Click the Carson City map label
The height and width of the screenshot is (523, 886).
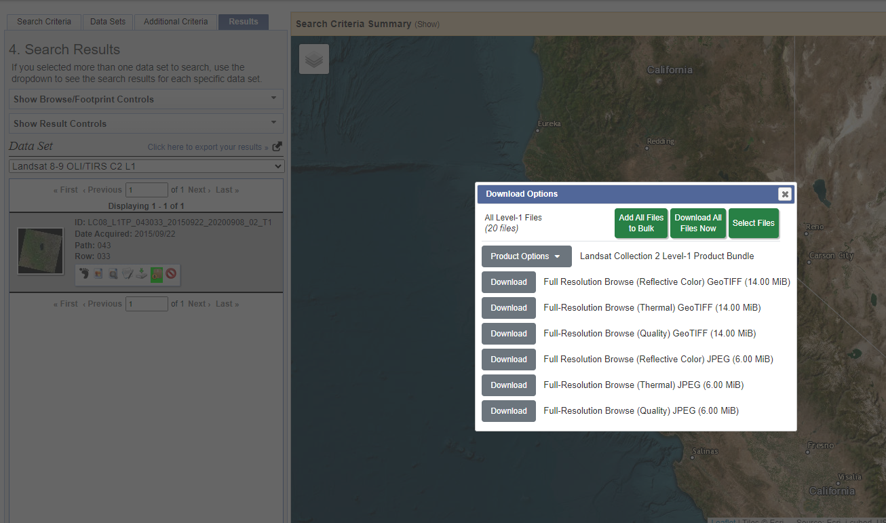831,256
